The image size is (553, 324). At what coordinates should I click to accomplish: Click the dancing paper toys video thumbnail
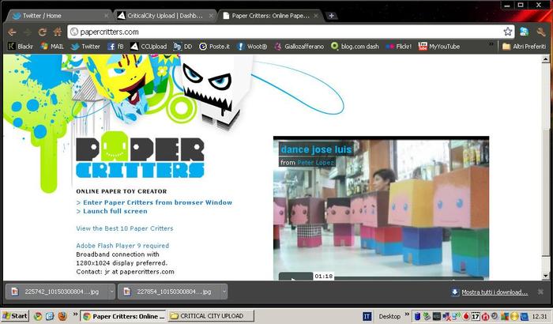tap(382, 209)
